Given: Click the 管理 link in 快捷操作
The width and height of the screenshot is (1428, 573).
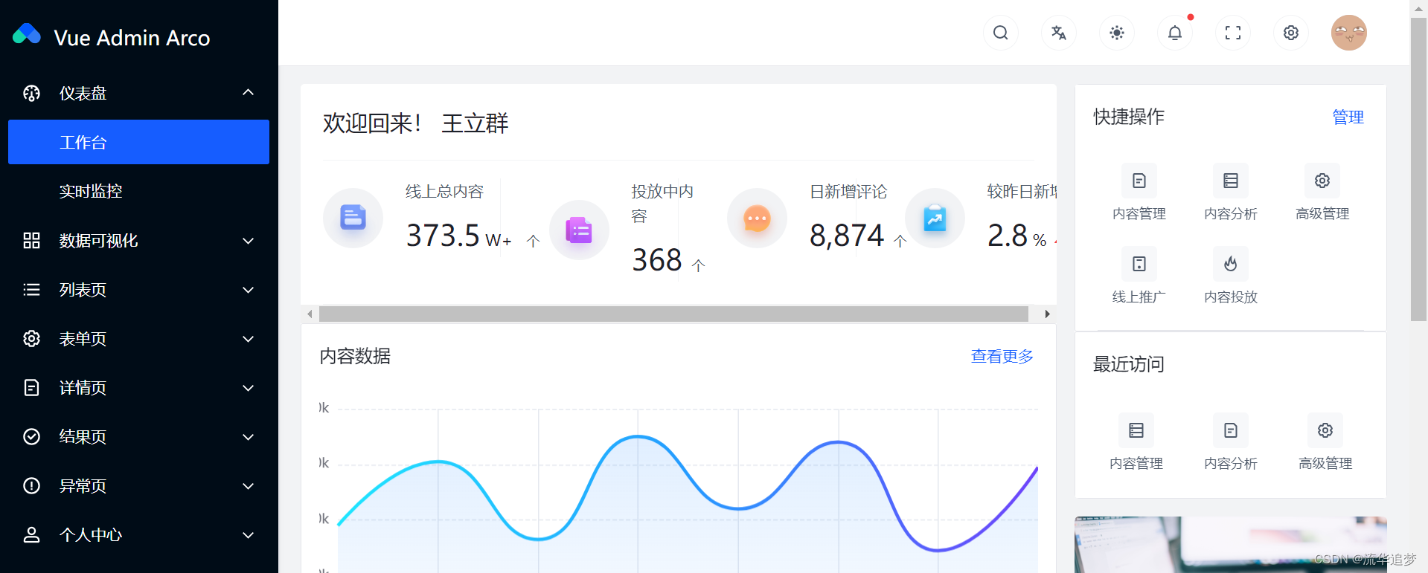Looking at the screenshot, I should click(x=1348, y=117).
